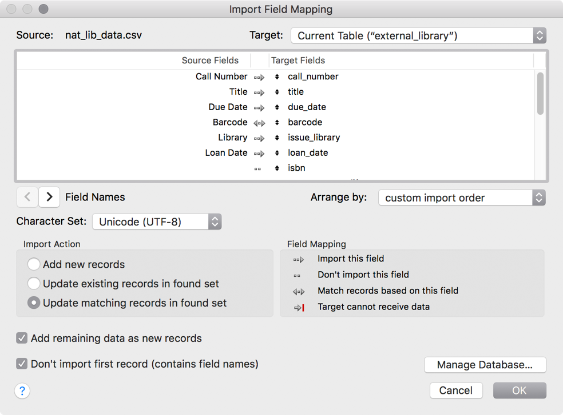Click import arrow icon for Call Number row

(x=259, y=77)
